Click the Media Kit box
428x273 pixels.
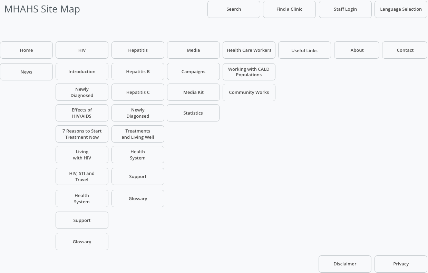pyautogui.click(x=193, y=92)
